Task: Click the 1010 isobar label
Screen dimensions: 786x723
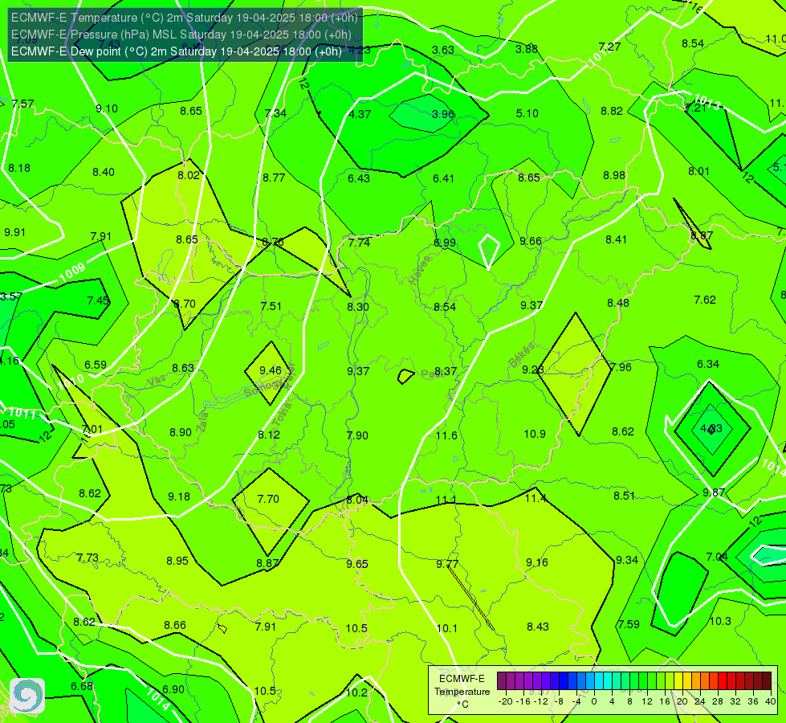Action: [70, 383]
